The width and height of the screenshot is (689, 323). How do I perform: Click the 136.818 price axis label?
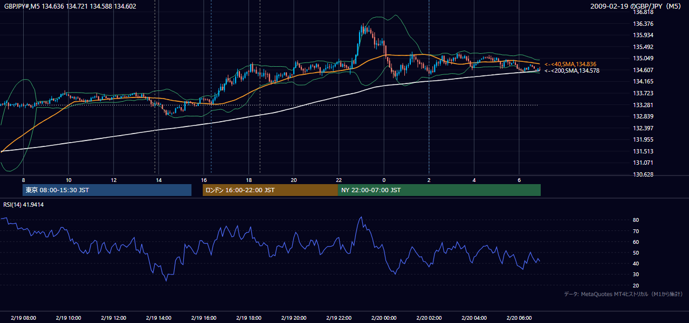pos(643,12)
